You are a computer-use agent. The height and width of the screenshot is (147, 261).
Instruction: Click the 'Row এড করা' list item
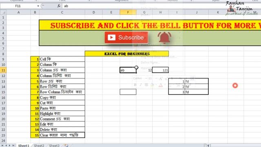(x=62, y=81)
